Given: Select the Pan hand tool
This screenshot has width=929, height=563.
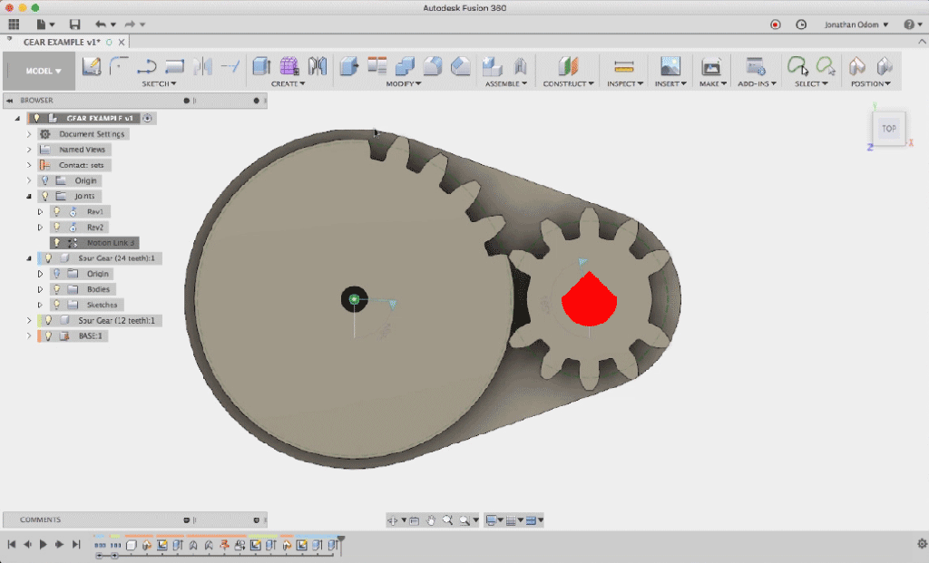Looking at the screenshot, I should click(432, 520).
